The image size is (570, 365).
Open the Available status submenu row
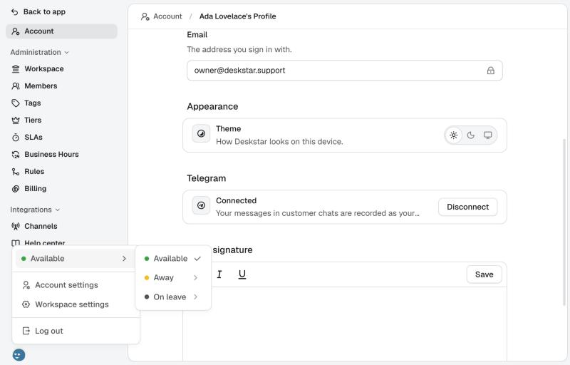tap(74, 259)
